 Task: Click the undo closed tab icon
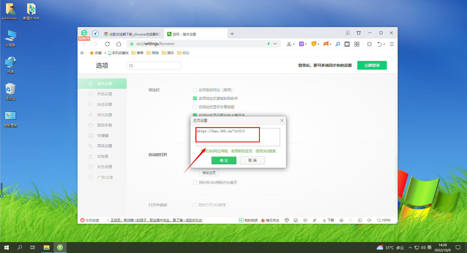tap(379, 44)
